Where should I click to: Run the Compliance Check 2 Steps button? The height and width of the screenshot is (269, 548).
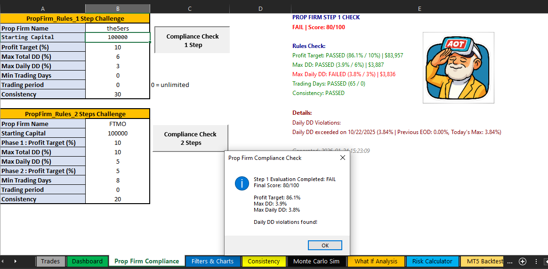click(191, 139)
